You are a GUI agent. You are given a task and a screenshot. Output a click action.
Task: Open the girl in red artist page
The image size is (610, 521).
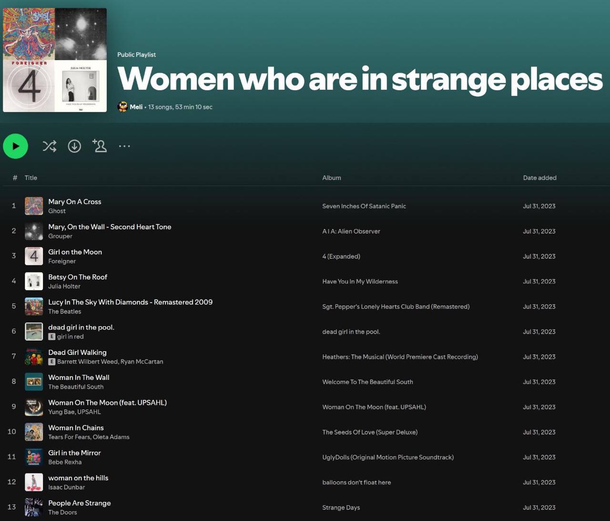click(70, 336)
